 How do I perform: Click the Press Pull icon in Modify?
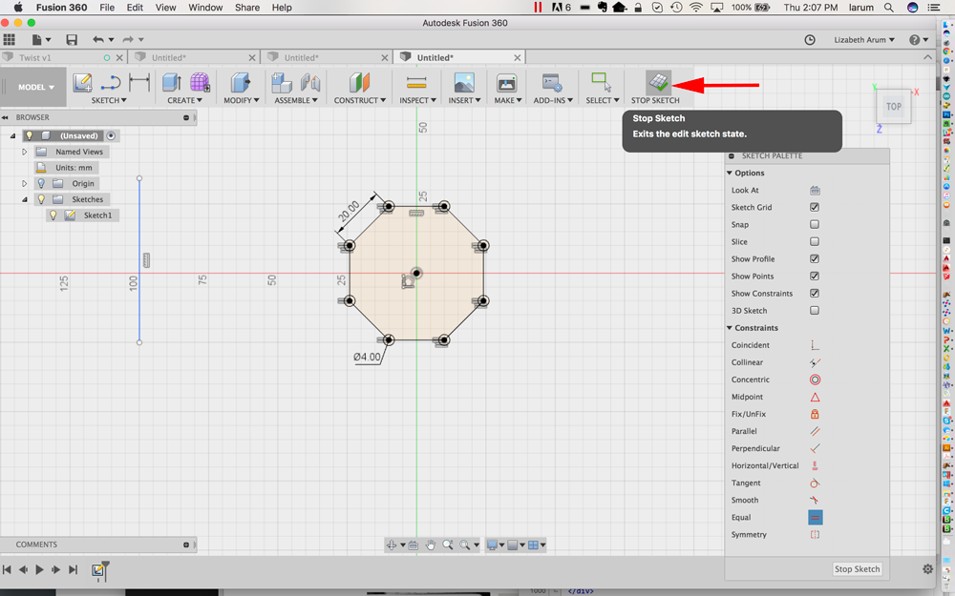[241, 83]
